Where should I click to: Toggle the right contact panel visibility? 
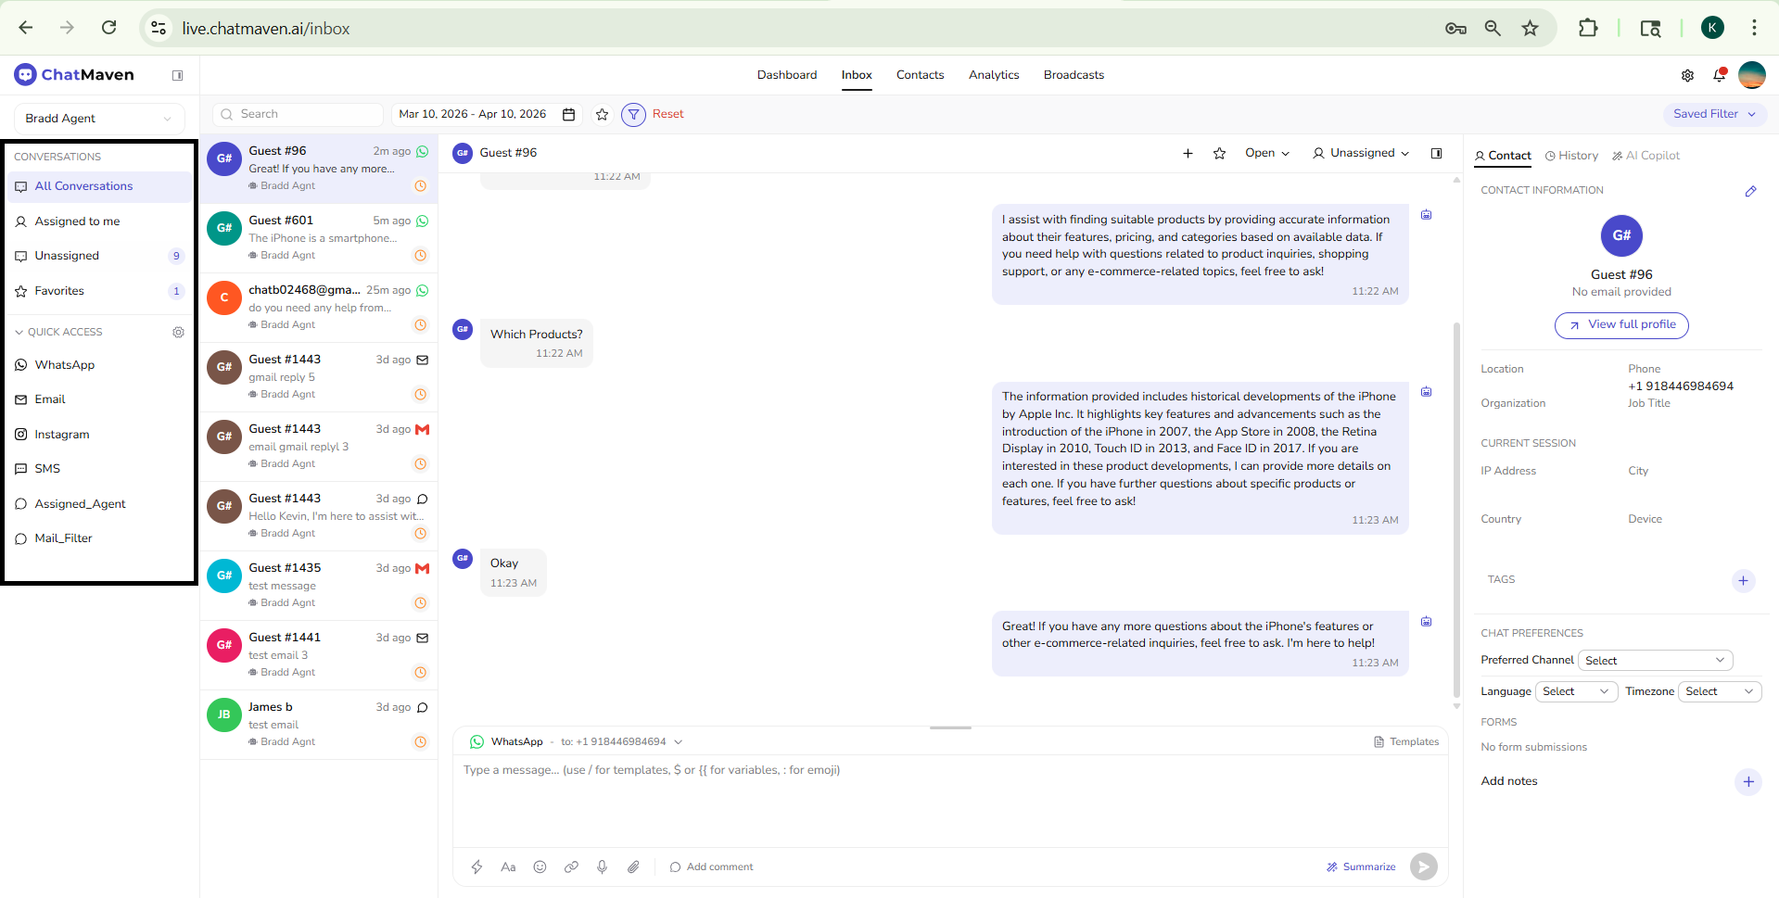tap(1436, 154)
